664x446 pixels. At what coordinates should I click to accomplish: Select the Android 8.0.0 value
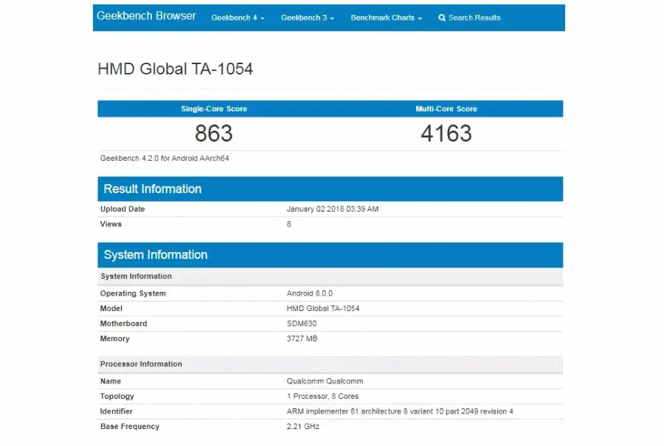tap(310, 293)
